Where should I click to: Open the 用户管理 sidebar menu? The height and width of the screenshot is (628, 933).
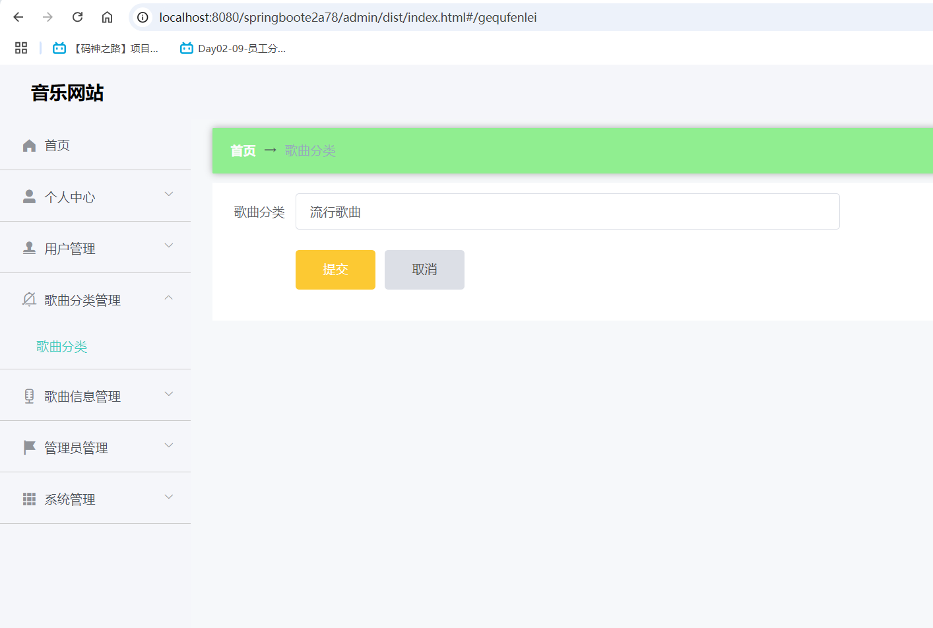pos(95,248)
